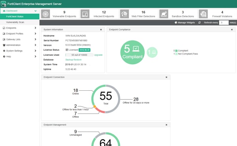The height and width of the screenshot is (146, 237).
Task: Open Infected Endpoints device icon
Action: pos(85,14)
